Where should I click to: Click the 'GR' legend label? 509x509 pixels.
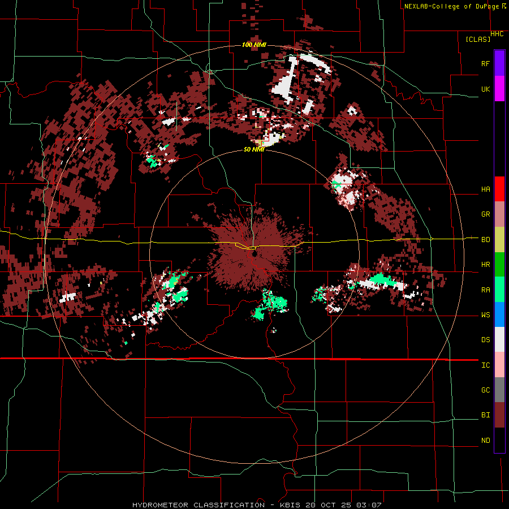click(485, 214)
